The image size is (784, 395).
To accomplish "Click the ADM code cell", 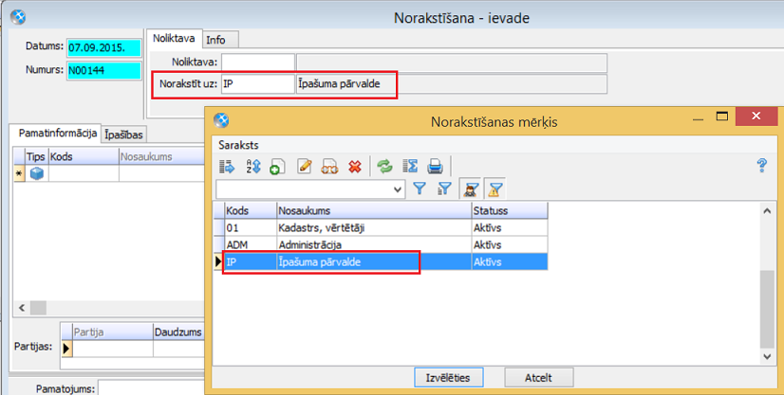I will pyautogui.click(x=251, y=245).
